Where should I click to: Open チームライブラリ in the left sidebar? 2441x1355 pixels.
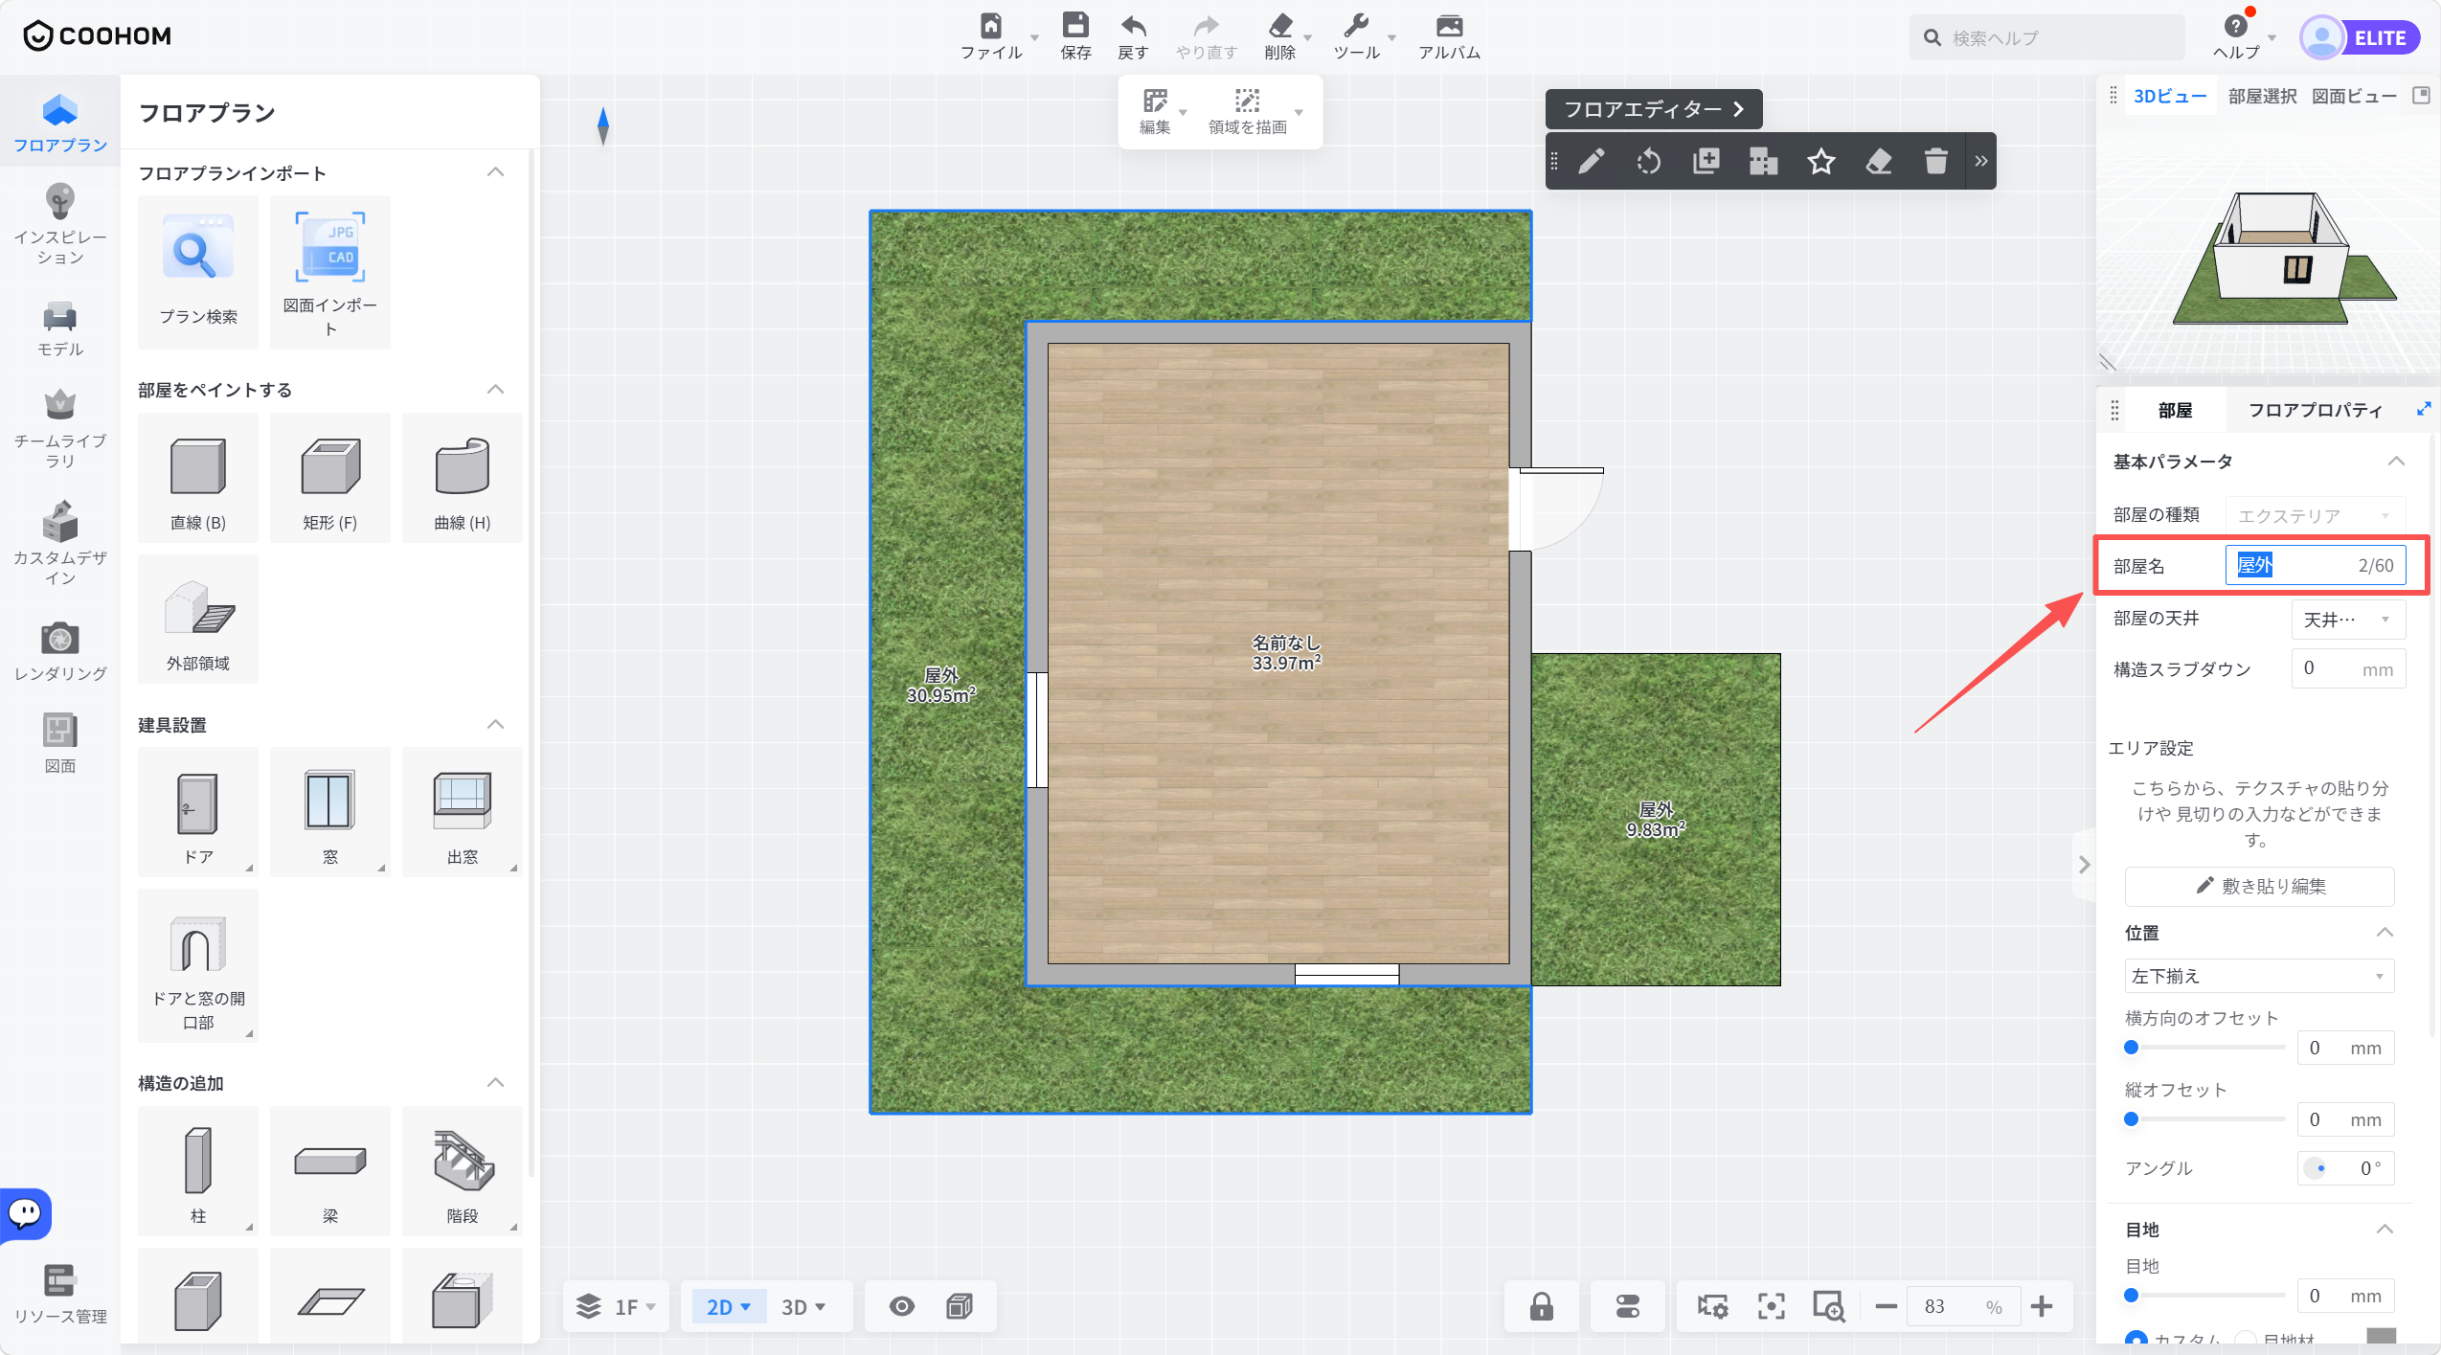pyautogui.click(x=59, y=429)
